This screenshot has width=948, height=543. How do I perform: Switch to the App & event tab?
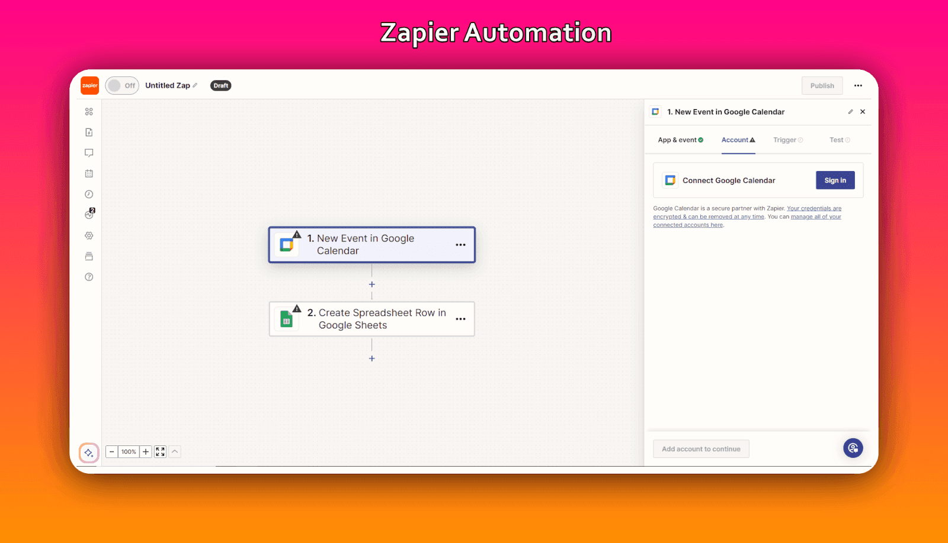680,140
